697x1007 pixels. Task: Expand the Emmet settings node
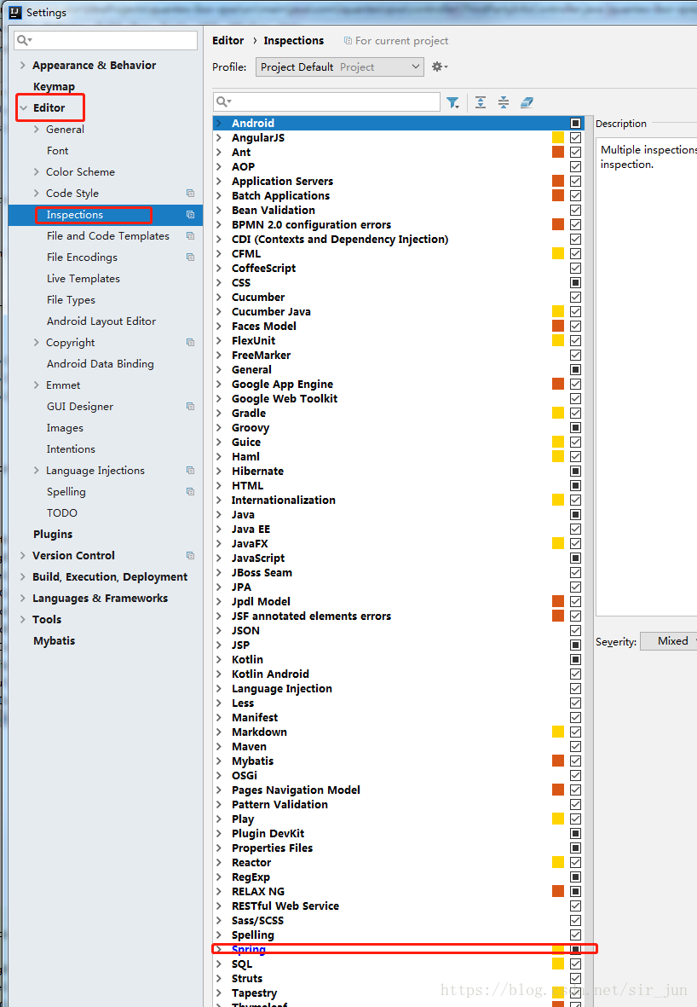[37, 385]
